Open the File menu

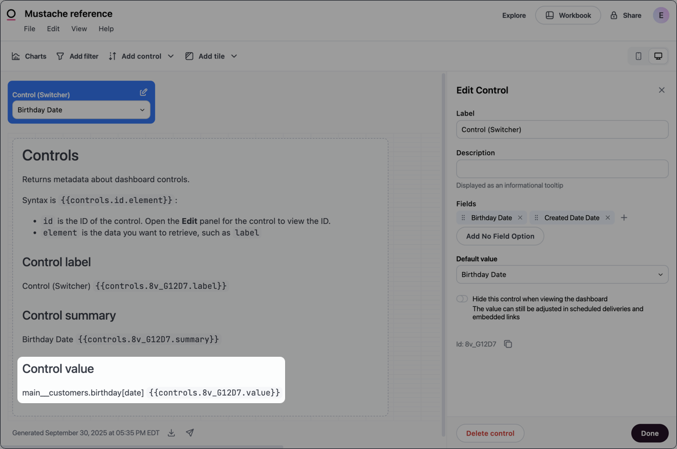coord(29,28)
